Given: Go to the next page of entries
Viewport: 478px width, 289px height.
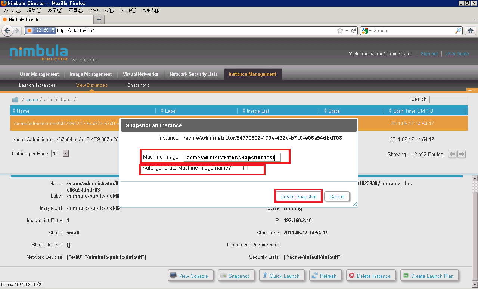Looking at the screenshot, I should coord(462,154).
